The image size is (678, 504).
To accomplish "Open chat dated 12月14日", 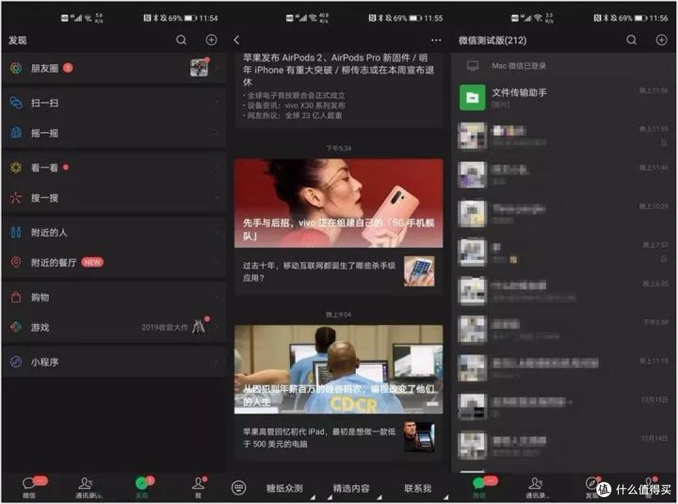I will click(564, 445).
